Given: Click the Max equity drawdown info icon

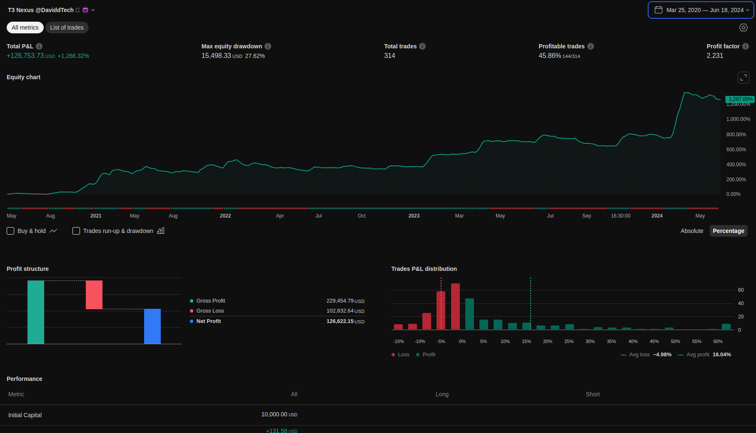Looking at the screenshot, I should [268, 46].
